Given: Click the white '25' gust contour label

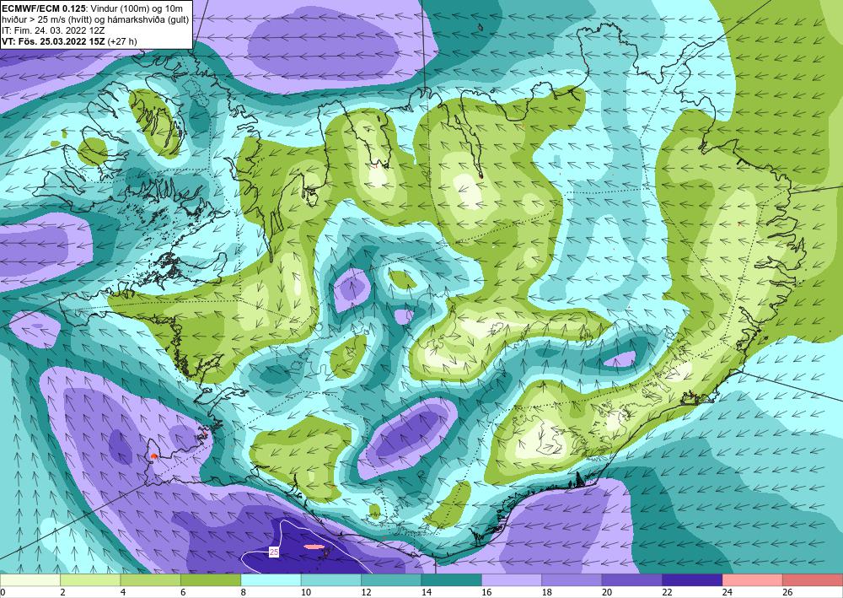Looking at the screenshot, I should 274,552.
